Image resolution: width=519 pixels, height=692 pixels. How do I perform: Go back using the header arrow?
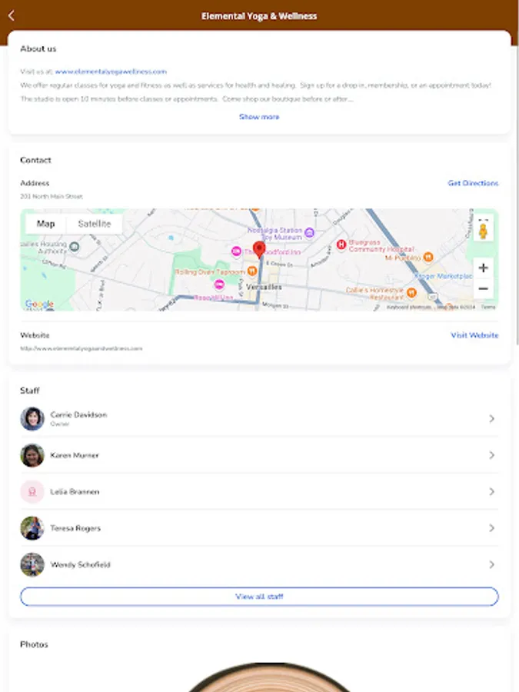tap(12, 16)
